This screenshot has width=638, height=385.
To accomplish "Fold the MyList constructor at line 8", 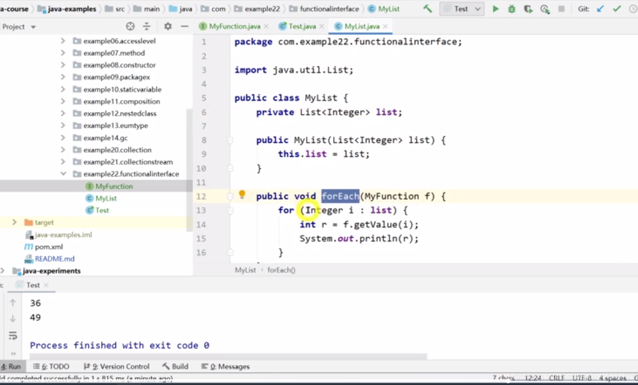I will tap(230, 140).
